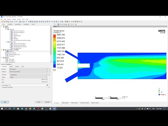Switch to the Variables tab
Screen dimensions: 168x126
point(10,24)
